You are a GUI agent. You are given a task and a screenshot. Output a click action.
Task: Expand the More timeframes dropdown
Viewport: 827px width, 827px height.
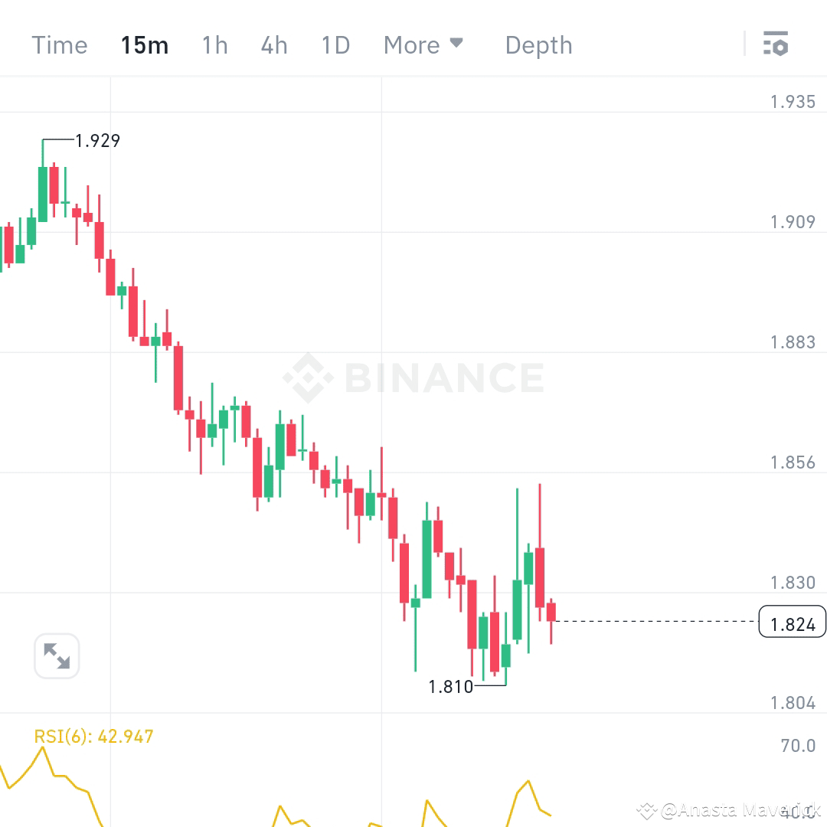pos(410,45)
